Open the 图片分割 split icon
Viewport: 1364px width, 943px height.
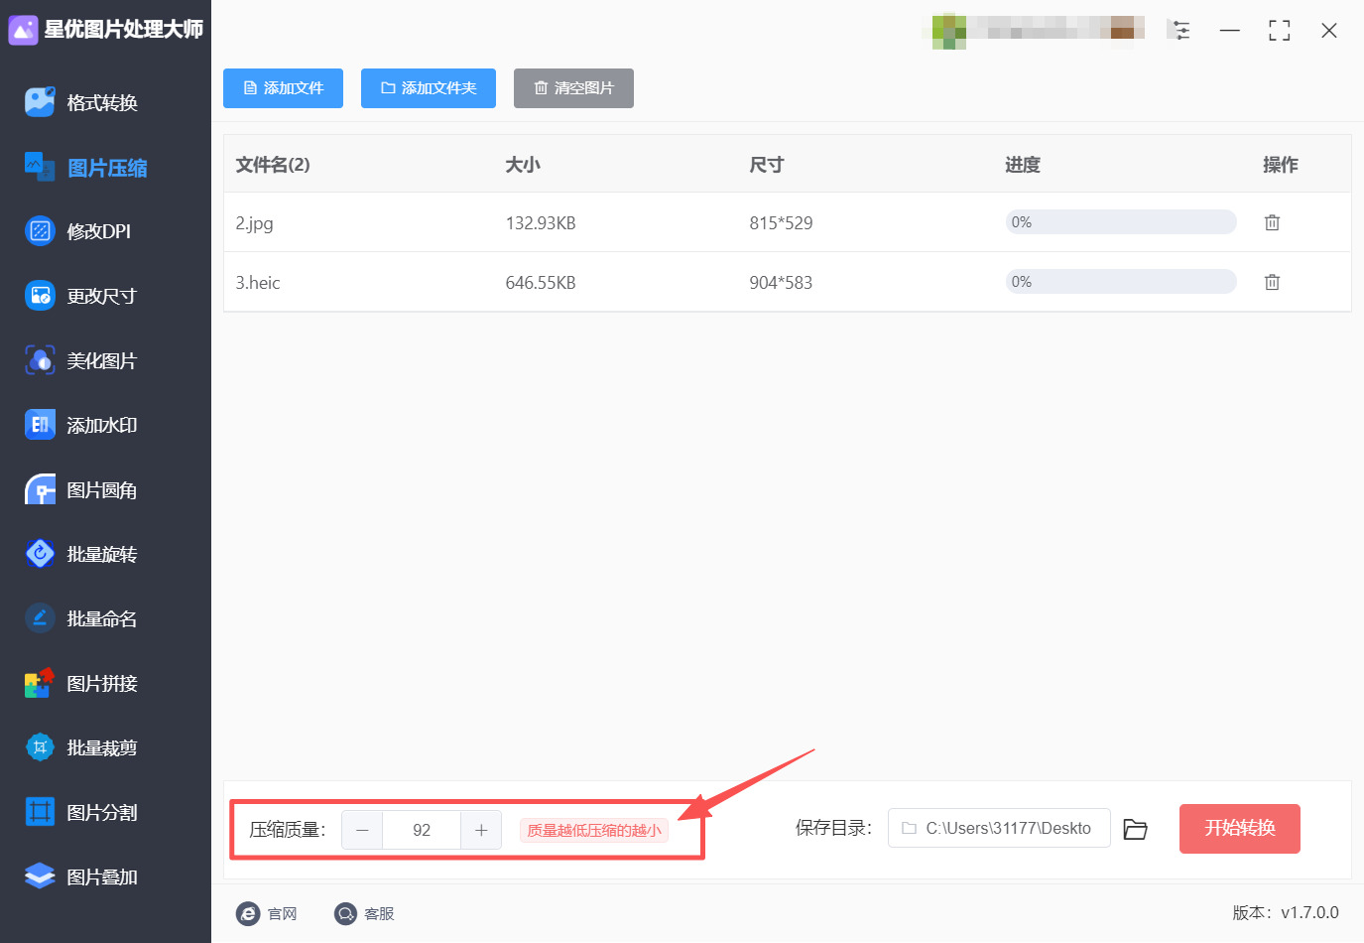pos(40,812)
